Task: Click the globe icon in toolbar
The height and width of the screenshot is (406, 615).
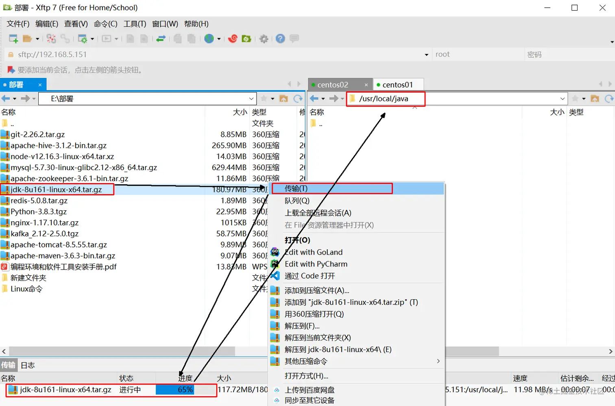Action: (209, 39)
